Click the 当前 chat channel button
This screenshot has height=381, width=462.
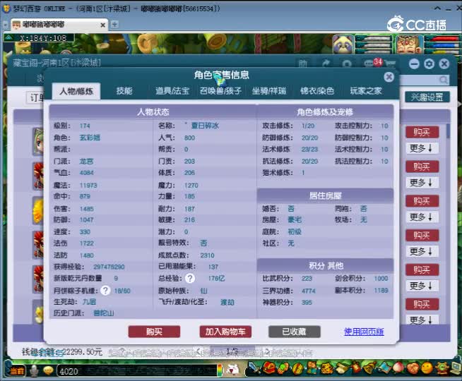coord(16,371)
